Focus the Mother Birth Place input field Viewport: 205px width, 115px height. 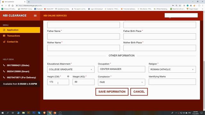click(160, 48)
